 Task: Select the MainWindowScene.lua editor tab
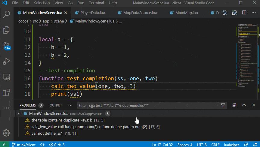pyautogui.click(x=42, y=13)
